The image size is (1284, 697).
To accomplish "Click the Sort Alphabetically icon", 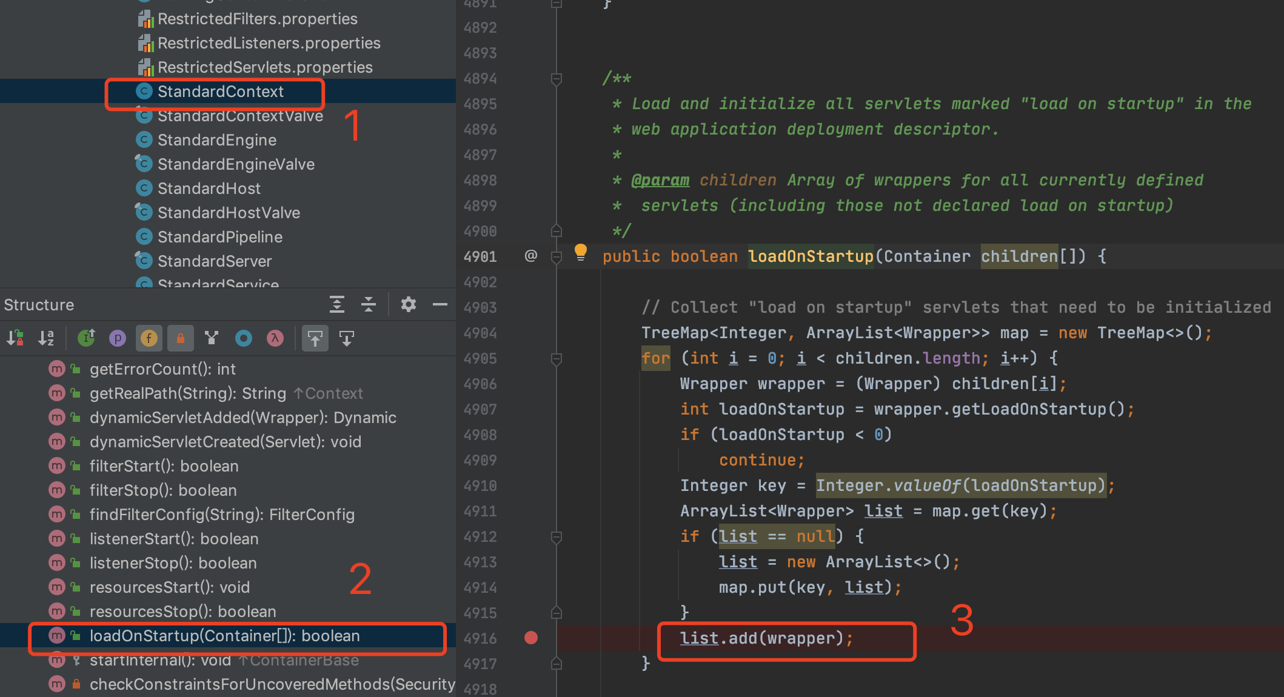I will (x=46, y=338).
